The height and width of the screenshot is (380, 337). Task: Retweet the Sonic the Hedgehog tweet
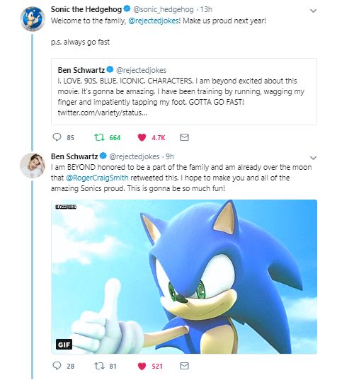pyautogui.click(x=99, y=137)
